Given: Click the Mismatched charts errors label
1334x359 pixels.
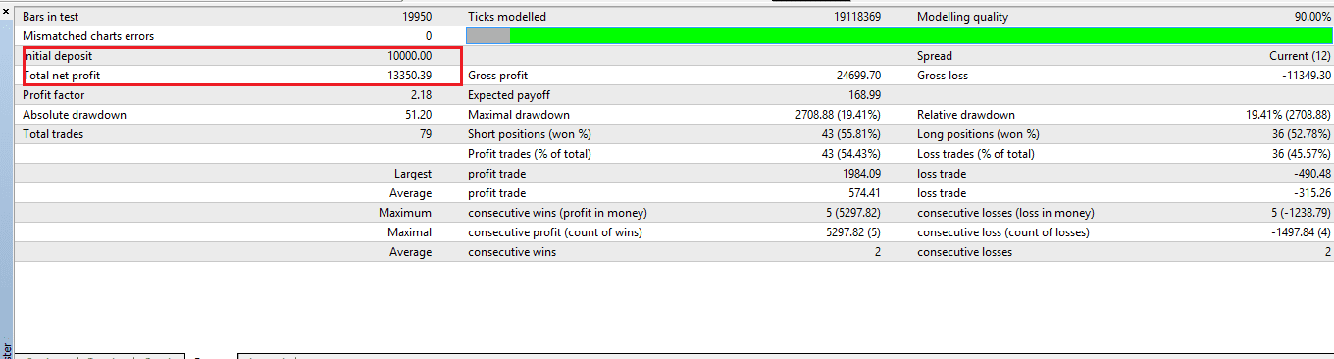Looking at the screenshot, I should pos(88,36).
